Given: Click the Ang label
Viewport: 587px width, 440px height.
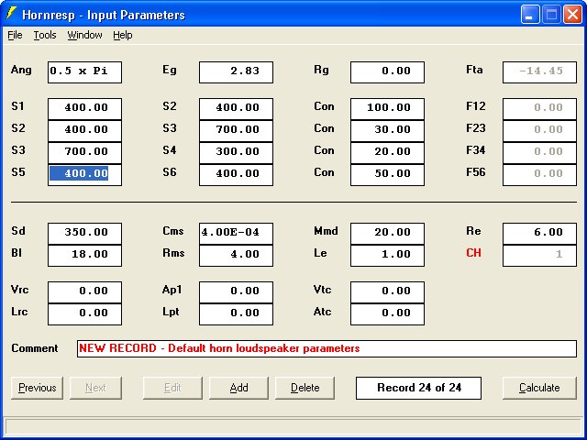Looking at the screenshot, I should pos(21,70).
